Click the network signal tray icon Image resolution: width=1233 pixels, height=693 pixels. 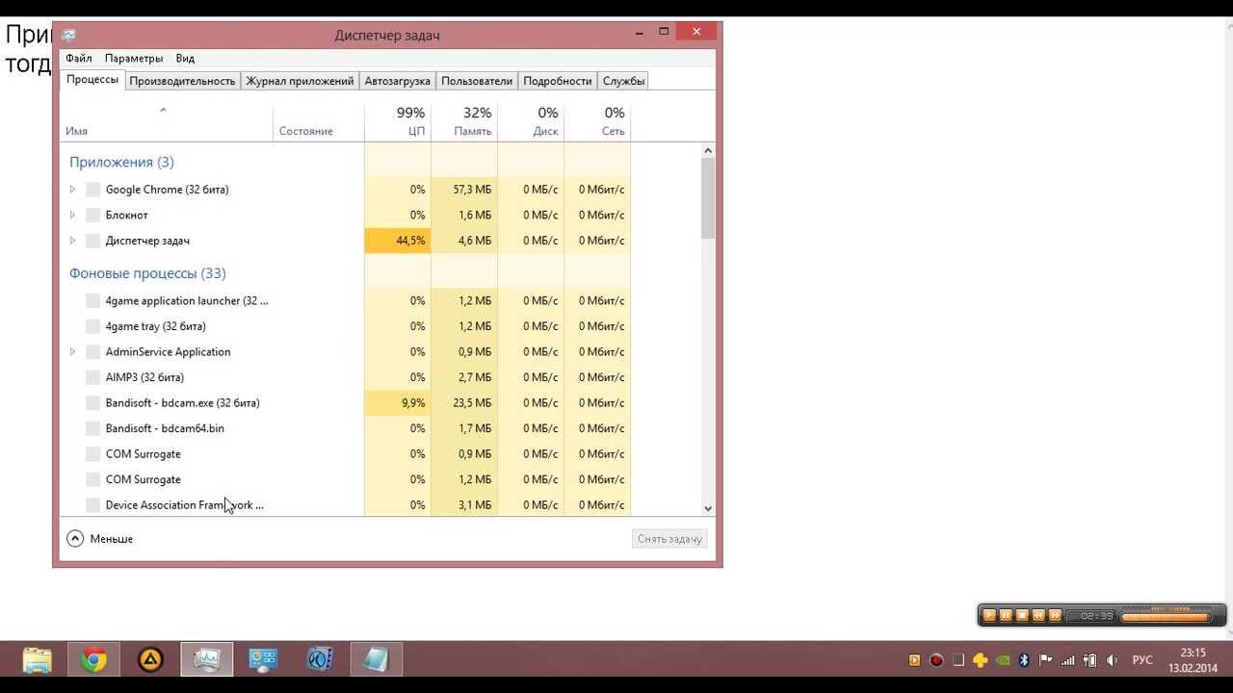point(1068,660)
